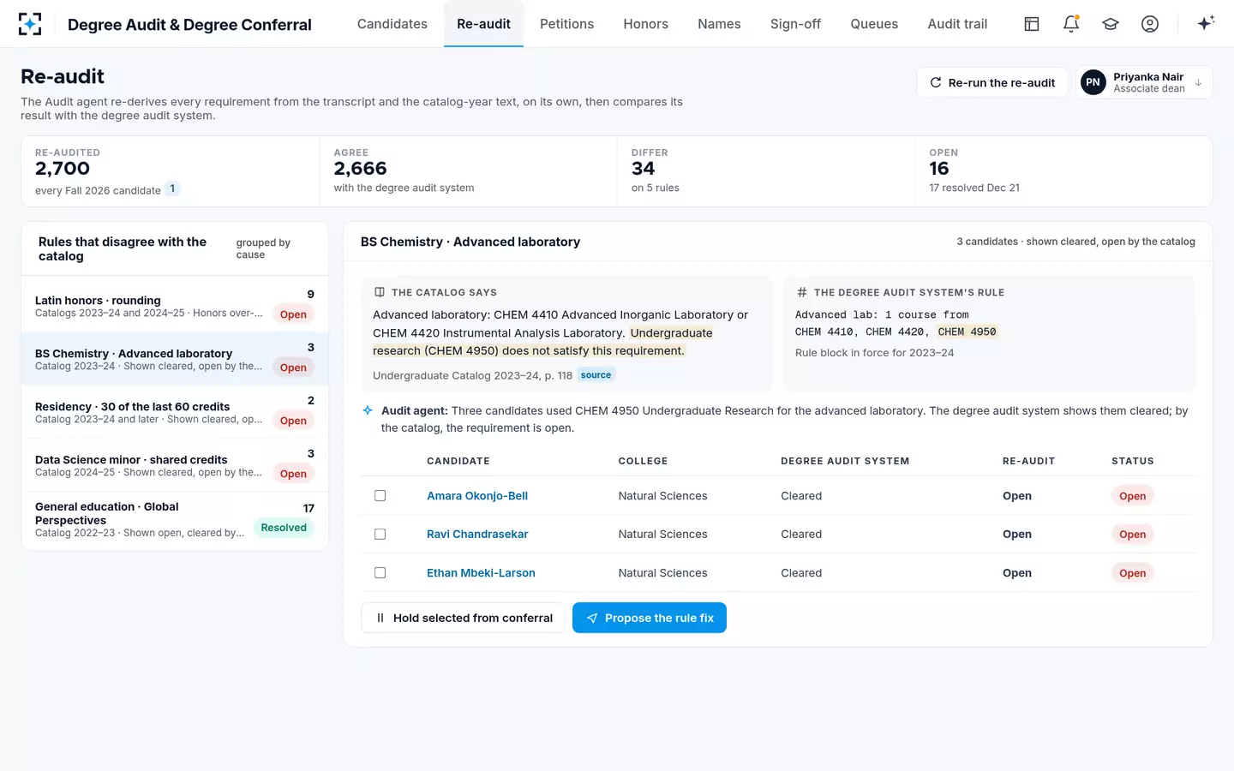The width and height of the screenshot is (1234, 771).
Task: Click the graduation cap icon
Action: (1111, 24)
